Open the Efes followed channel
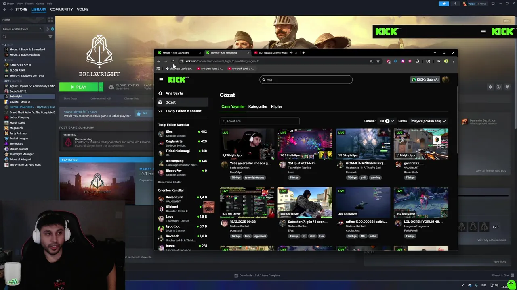517x290 pixels. coord(182,133)
